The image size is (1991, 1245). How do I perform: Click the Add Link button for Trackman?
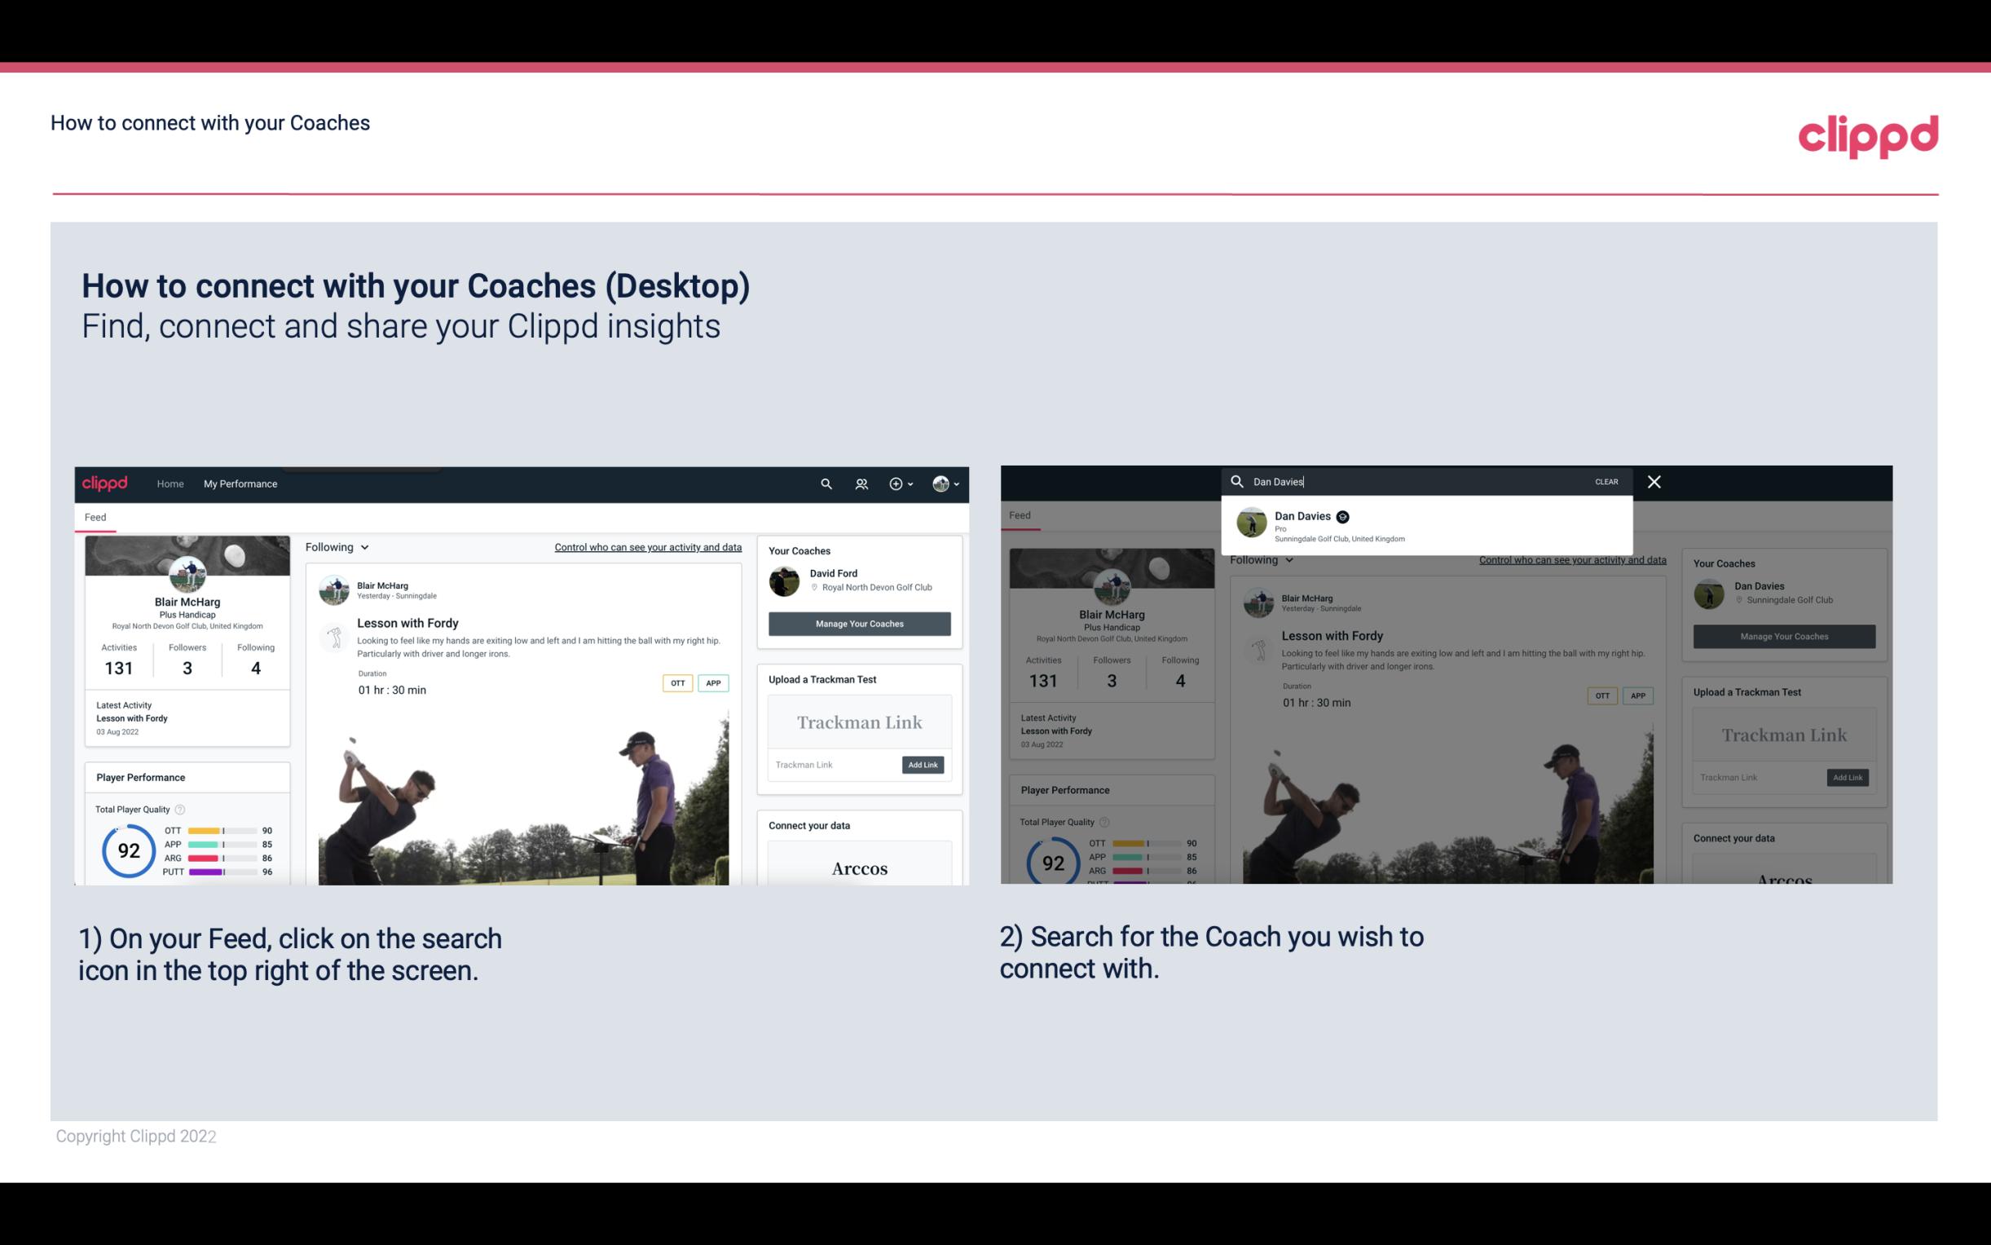coord(923,762)
